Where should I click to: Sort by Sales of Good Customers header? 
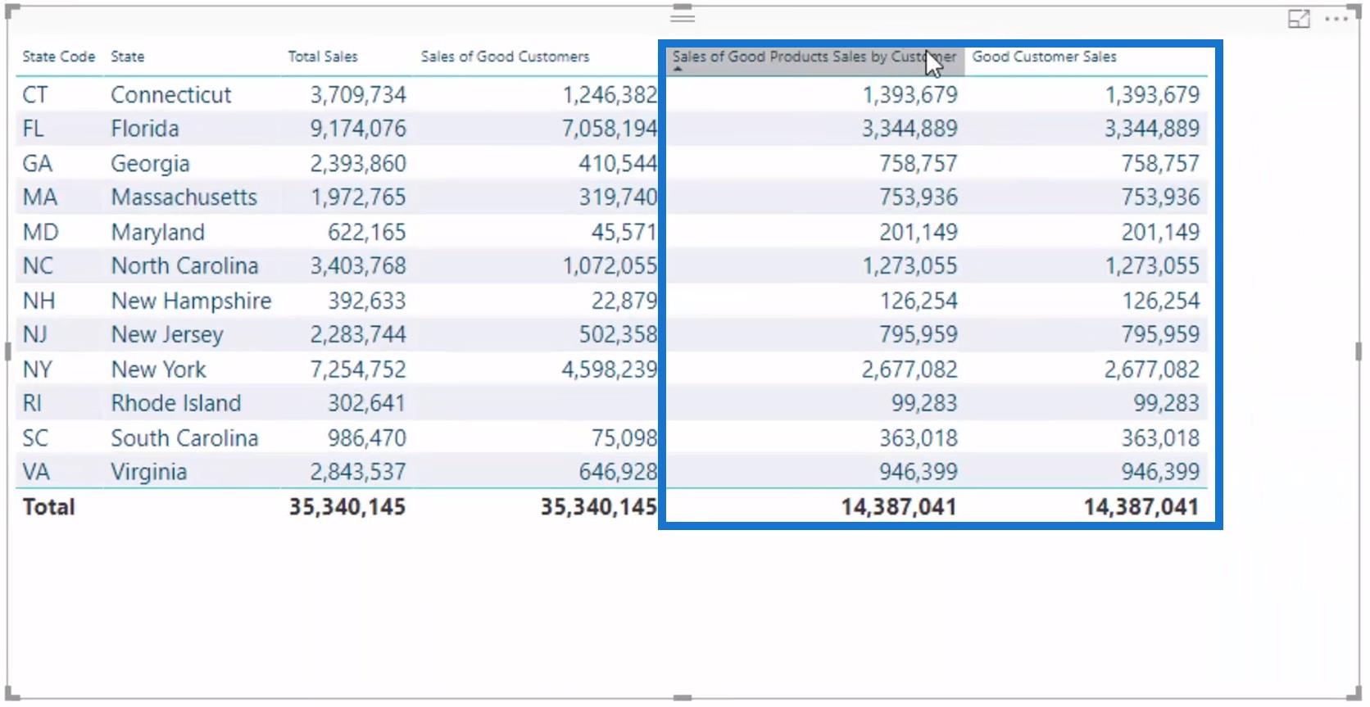[x=505, y=57]
